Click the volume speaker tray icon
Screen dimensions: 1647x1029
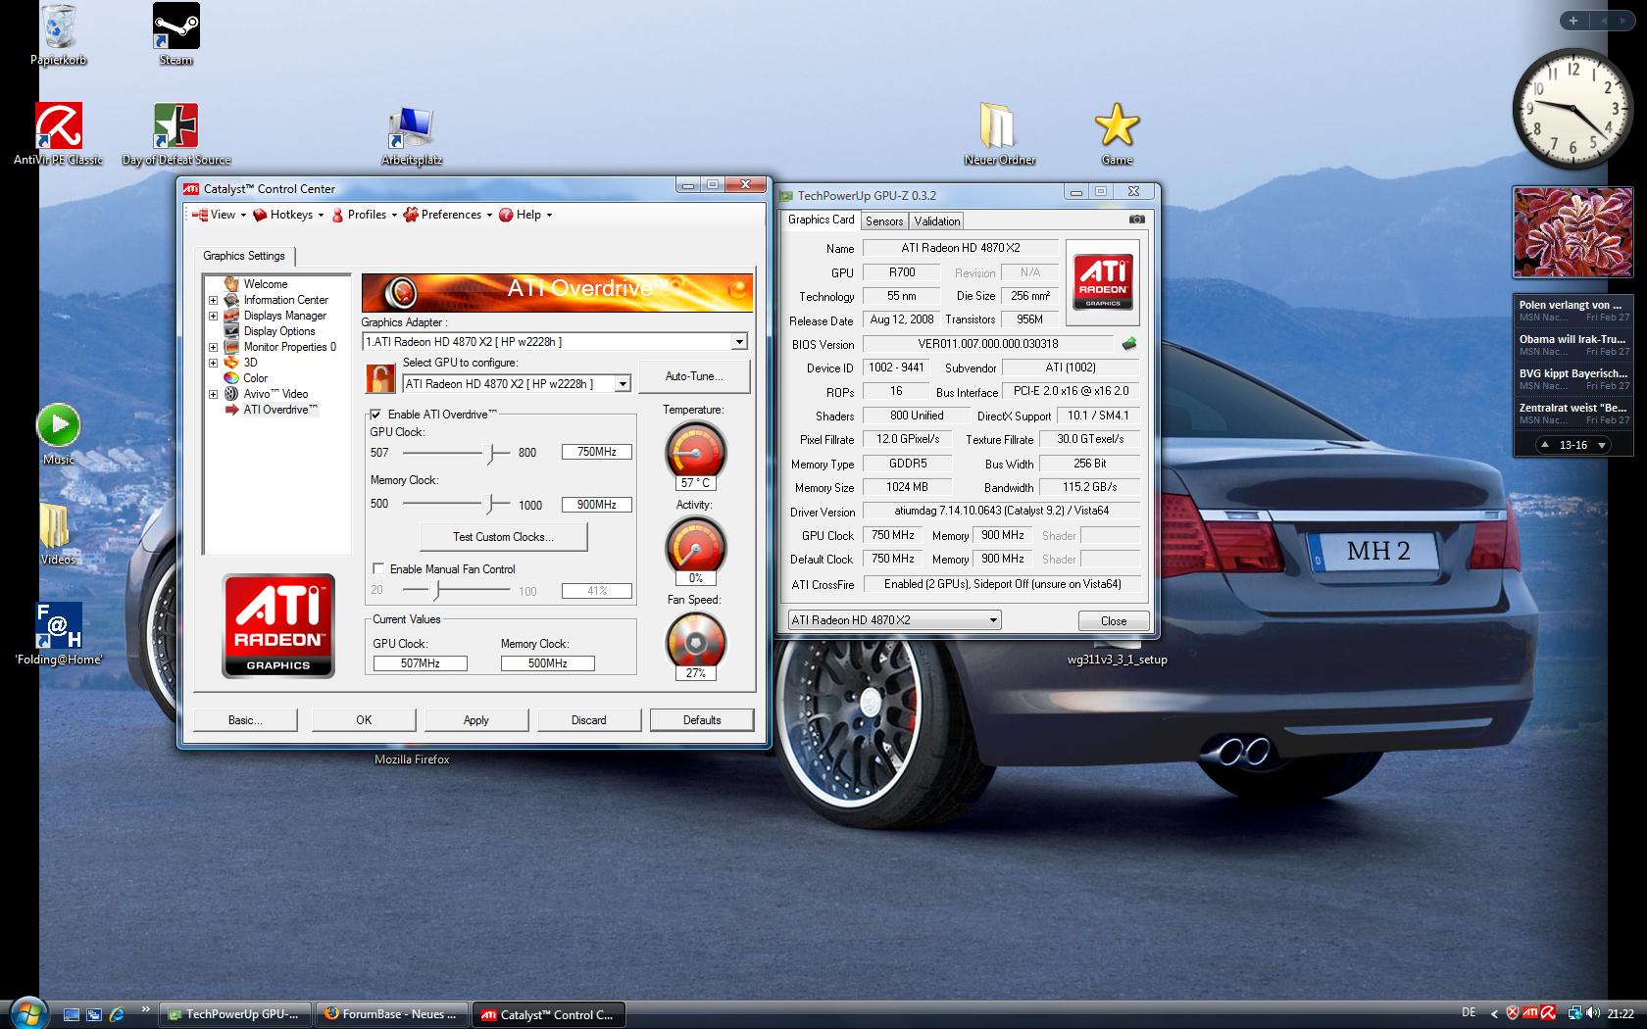click(x=1593, y=1013)
